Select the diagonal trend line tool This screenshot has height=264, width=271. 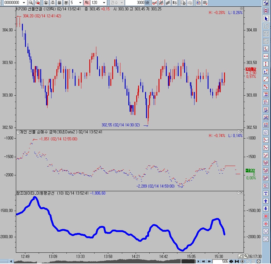[x=266, y=79]
